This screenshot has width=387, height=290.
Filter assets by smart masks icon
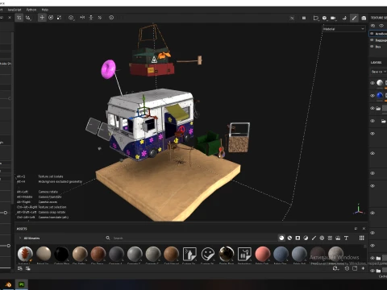pyautogui.click(x=298, y=238)
